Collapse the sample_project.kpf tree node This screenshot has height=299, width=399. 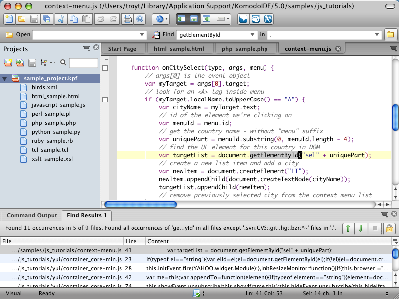click(5, 79)
